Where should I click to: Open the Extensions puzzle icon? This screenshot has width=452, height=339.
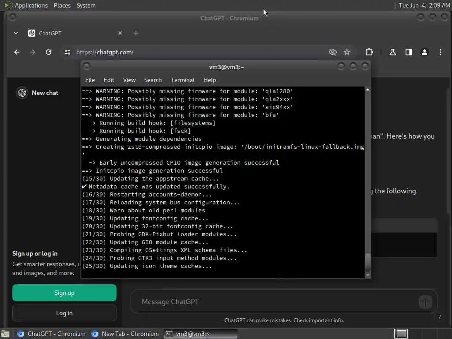[x=369, y=52]
